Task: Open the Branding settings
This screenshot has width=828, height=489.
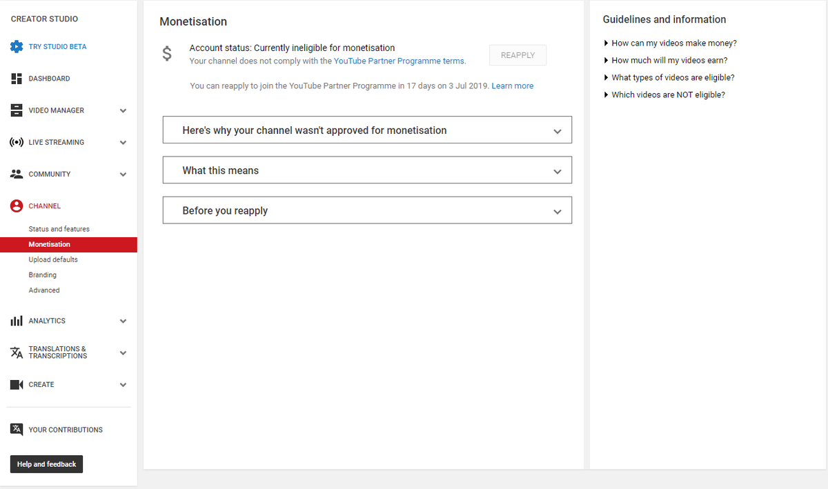Action: [42, 275]
